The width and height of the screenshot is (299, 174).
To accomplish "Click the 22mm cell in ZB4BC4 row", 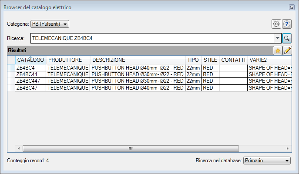I will coord(193,68).
